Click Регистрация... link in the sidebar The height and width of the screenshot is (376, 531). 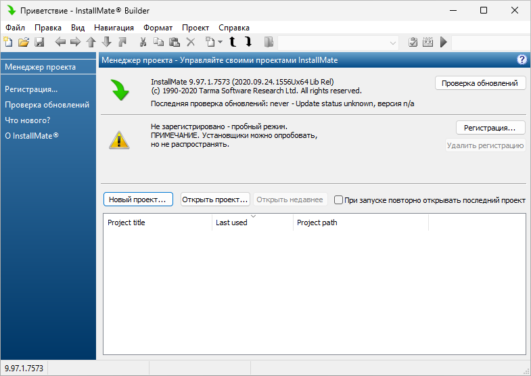pyautogui.click(x=31, y=89)
